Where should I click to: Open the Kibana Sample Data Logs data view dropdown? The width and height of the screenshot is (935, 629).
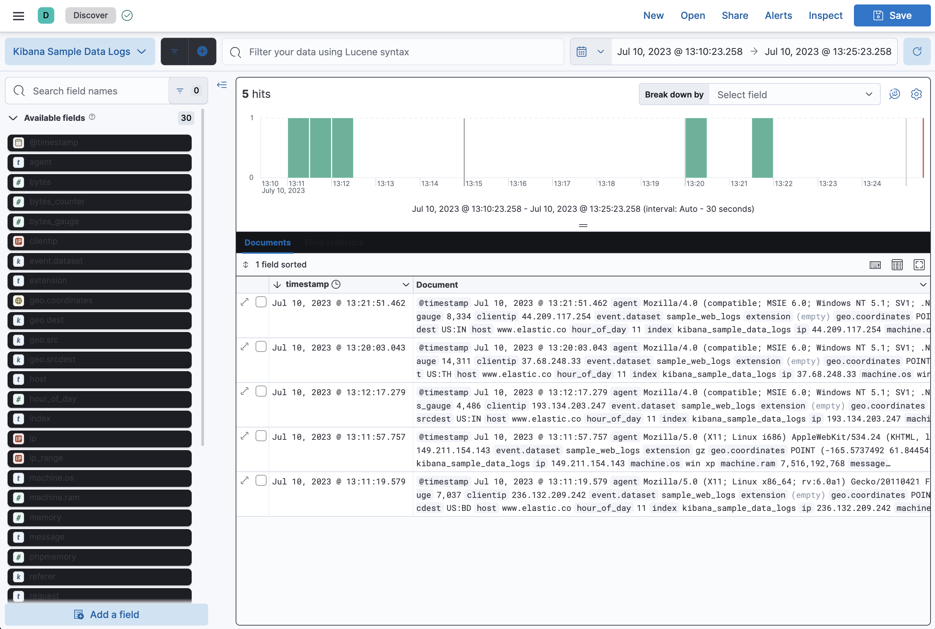tap(79, 52)
